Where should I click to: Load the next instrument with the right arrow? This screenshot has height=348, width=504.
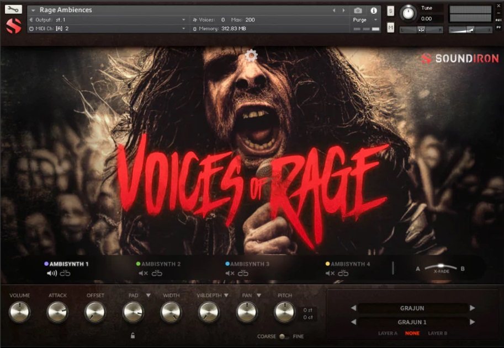tap(343, 10)
